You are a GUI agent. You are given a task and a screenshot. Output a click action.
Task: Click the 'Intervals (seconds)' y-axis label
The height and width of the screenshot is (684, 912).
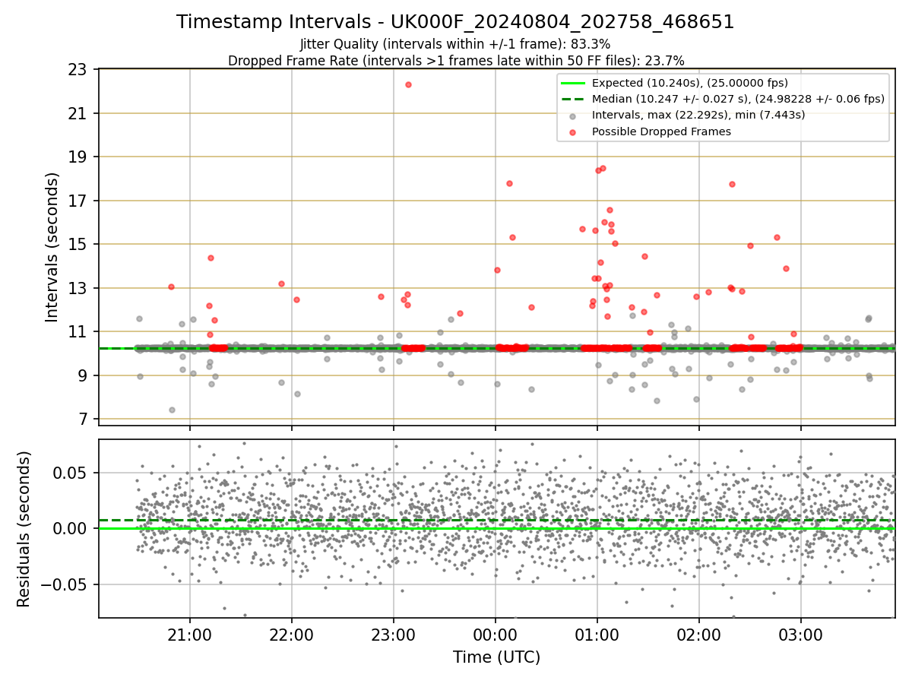(x=52, y=247)
